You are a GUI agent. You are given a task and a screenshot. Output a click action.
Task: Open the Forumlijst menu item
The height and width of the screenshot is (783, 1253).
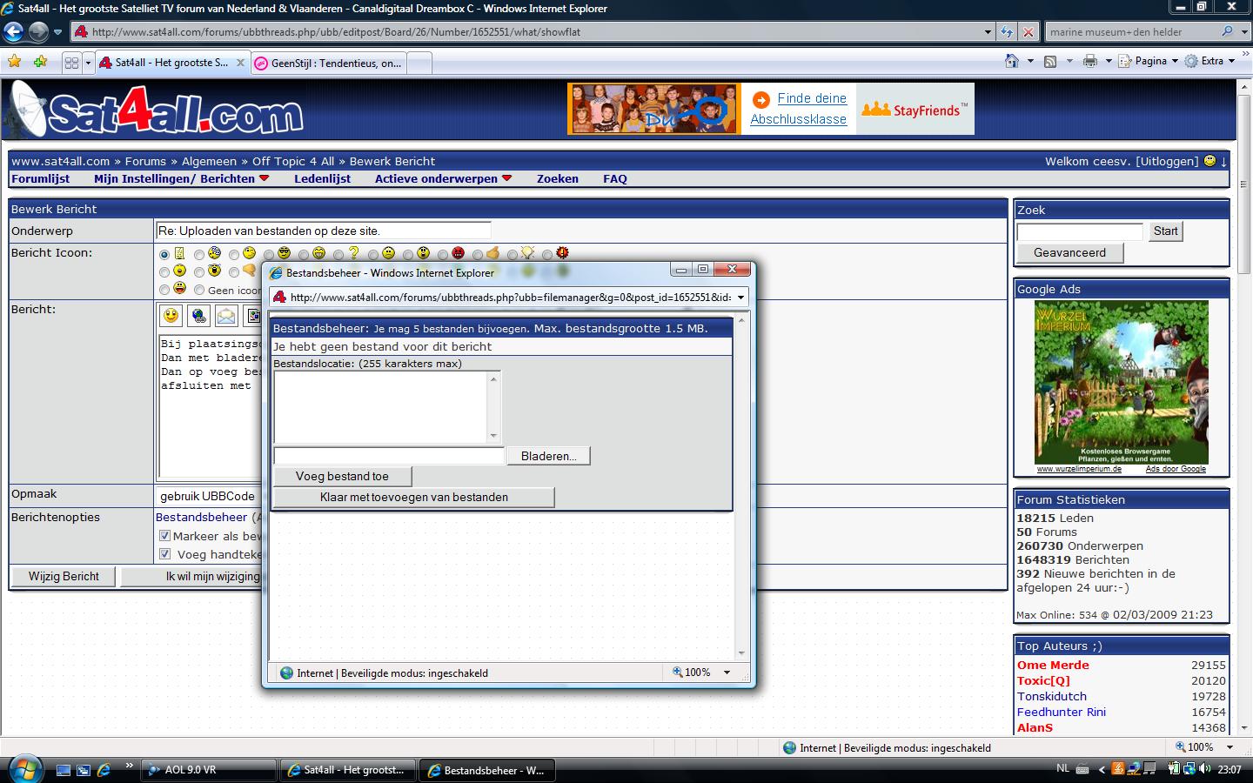[40, 178]
